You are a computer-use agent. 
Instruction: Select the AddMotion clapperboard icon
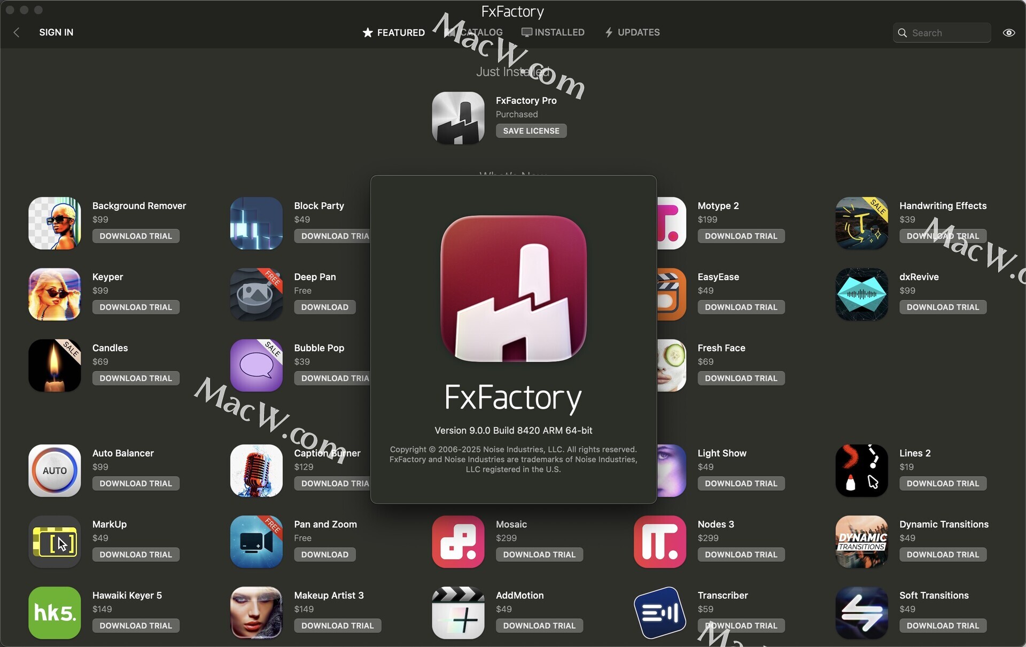(458, 613)
